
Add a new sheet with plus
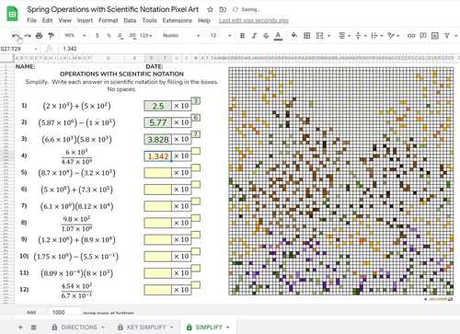click(20, 328)
